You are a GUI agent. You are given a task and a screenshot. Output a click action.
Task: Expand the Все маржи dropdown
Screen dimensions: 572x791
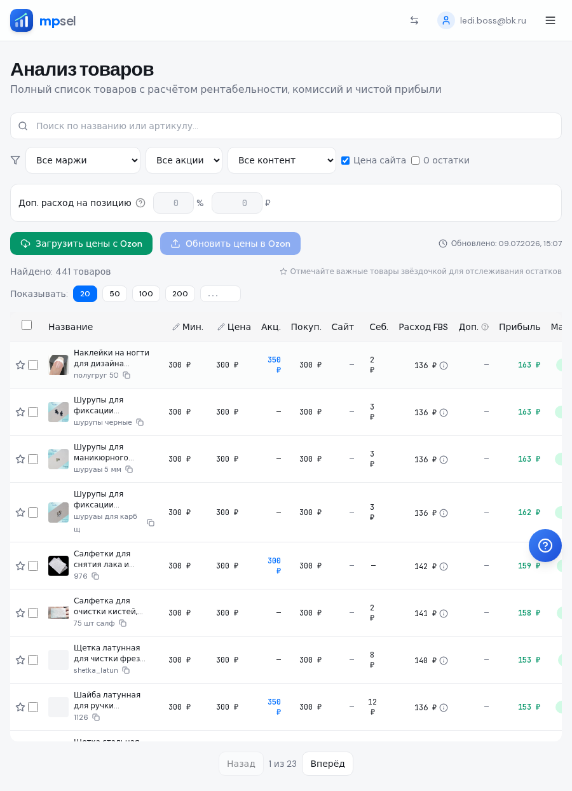click(x=83, y=160)
